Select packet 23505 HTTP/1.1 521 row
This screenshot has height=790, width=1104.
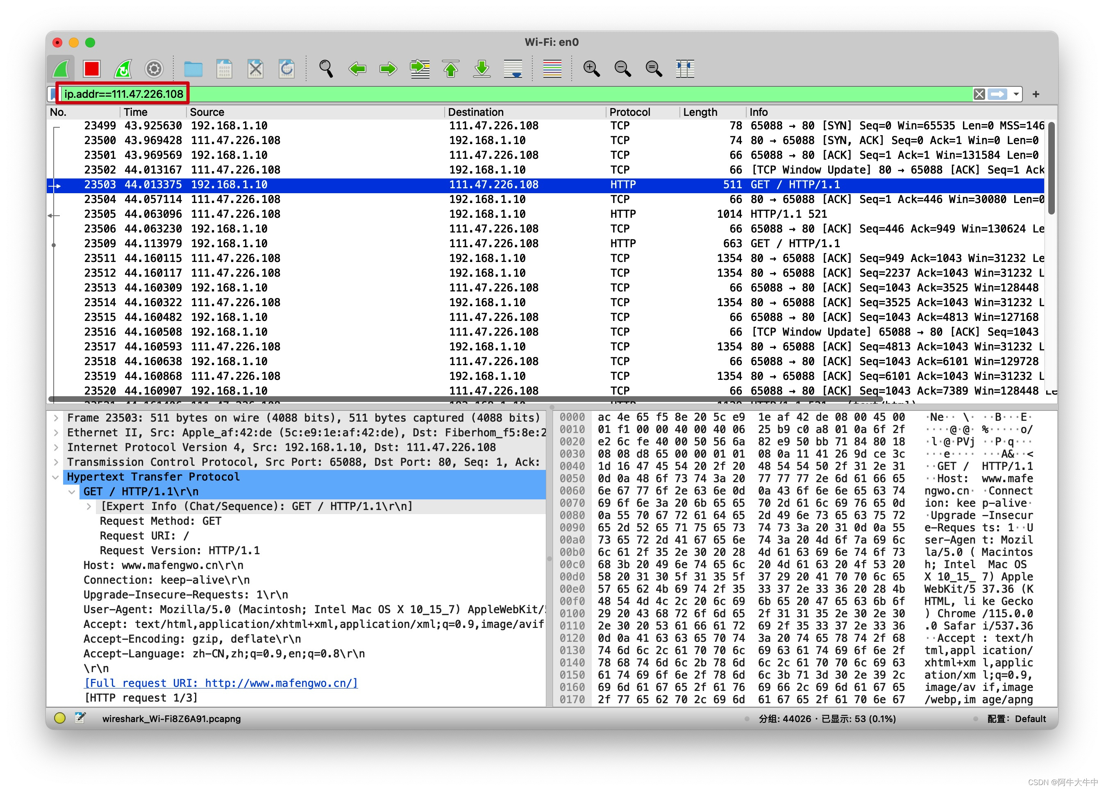(545, 214)
